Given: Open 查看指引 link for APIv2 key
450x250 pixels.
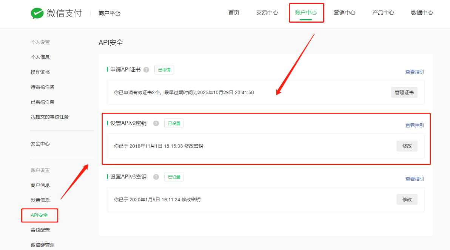Looking at the screenshot, I should pyautogui.click(x=415, y=125).
